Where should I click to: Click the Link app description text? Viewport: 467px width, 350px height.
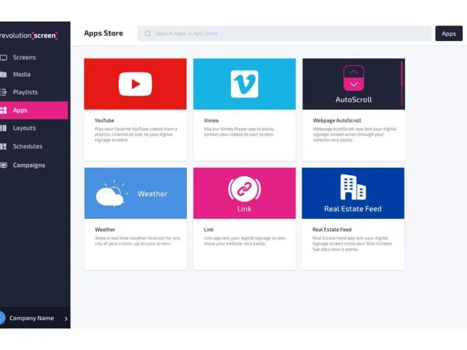(x=244, y=241)
